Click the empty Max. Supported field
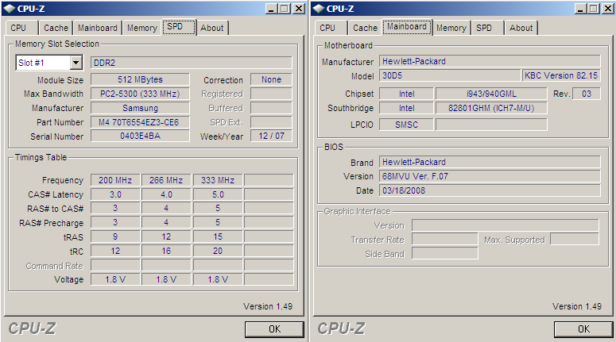This screenshot has height=342, width=616. [575, 240]
